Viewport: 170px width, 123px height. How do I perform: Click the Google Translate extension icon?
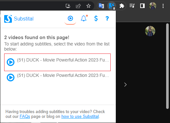point(101,6)
